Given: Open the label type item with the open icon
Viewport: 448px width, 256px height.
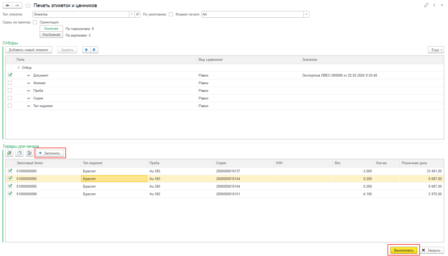Looking at the screenshot, I should tap(138, 14).
